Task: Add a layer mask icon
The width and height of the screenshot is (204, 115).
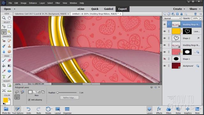Action: pos(177,14)
